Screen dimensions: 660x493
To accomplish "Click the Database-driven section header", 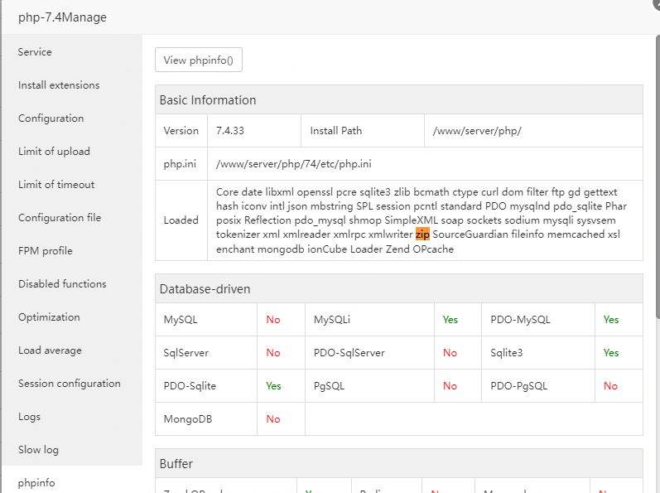I will [x=205, y=289].
